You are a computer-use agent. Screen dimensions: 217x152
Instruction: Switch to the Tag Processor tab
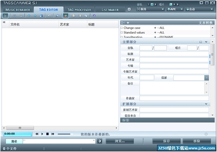click(x=79, y=10)
